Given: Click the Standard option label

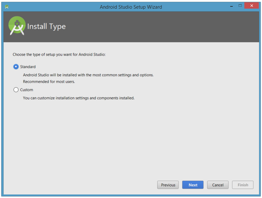Looking at the screenshot, I should [28, 67].
